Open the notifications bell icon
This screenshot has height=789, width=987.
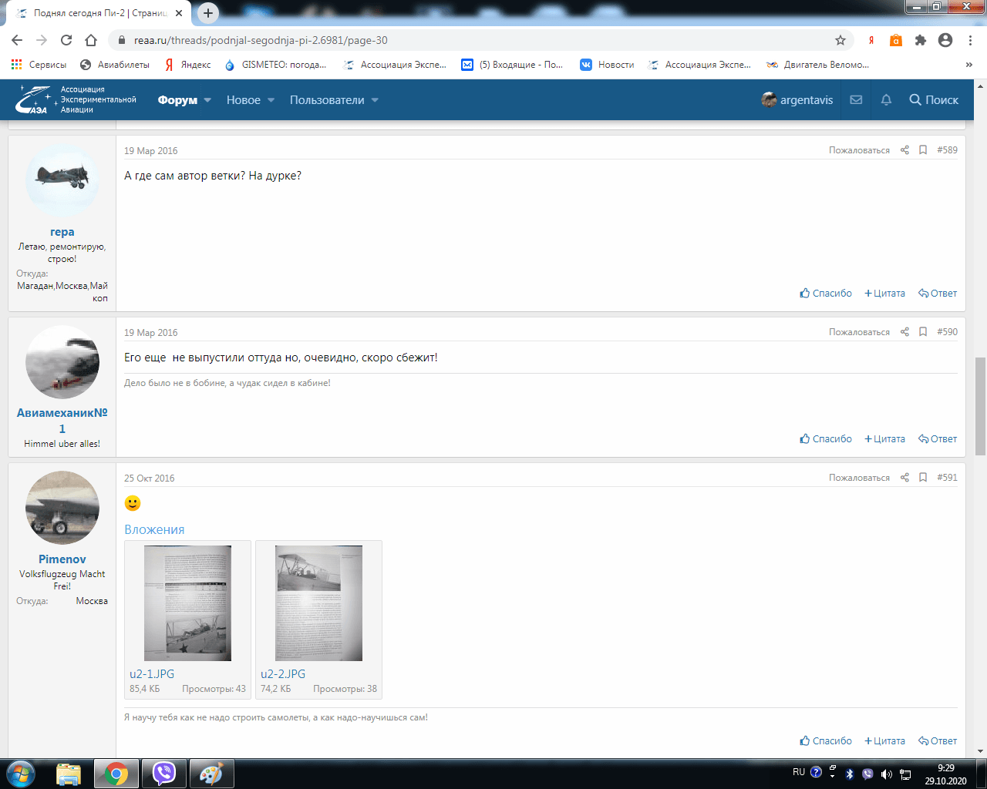[x=886, y=100]
